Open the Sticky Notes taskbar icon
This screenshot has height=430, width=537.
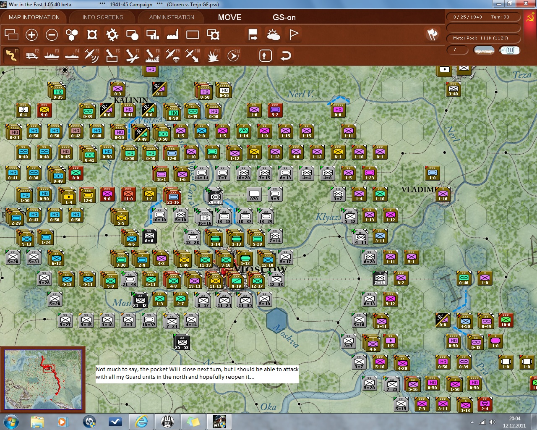tap(193, 421)
